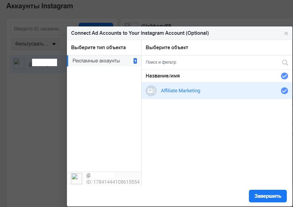This screenshot has width=293, height=207.
Task: Select the Рекламные аккаунты object type
Action: pyautogui.click(x=104, y=61)
